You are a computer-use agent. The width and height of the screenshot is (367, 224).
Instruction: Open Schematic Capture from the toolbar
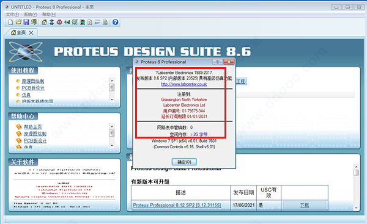click(52, 22)
